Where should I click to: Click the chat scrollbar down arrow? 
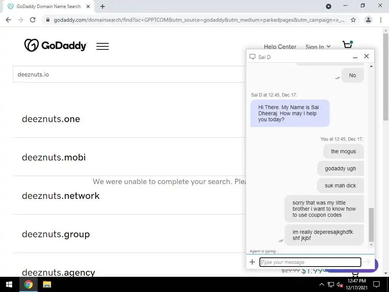[x=371, y=245]
